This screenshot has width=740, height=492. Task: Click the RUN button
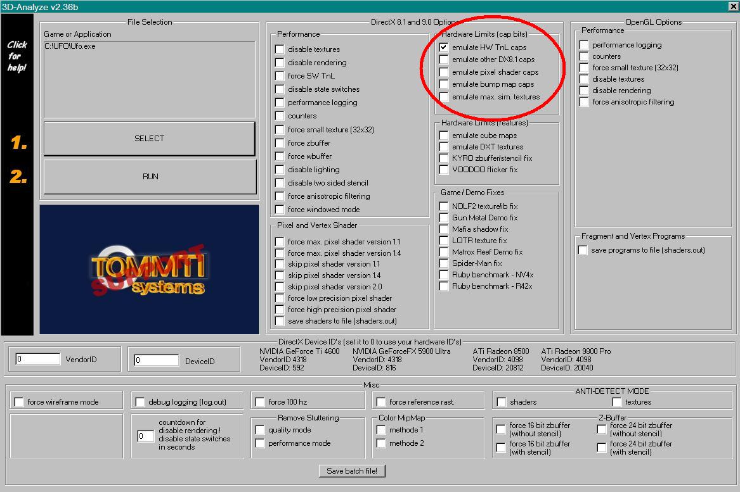pyautogui.click(x=150, y=176)
